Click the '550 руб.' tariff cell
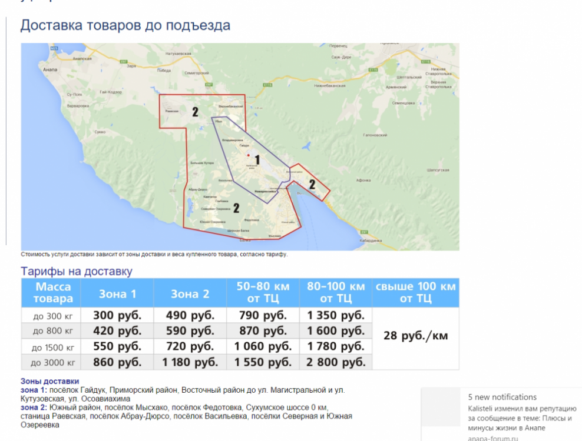 coord(117,346)
